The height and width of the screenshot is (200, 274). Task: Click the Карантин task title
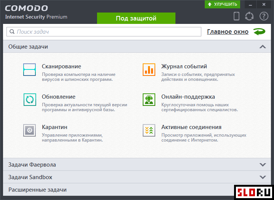54,127
